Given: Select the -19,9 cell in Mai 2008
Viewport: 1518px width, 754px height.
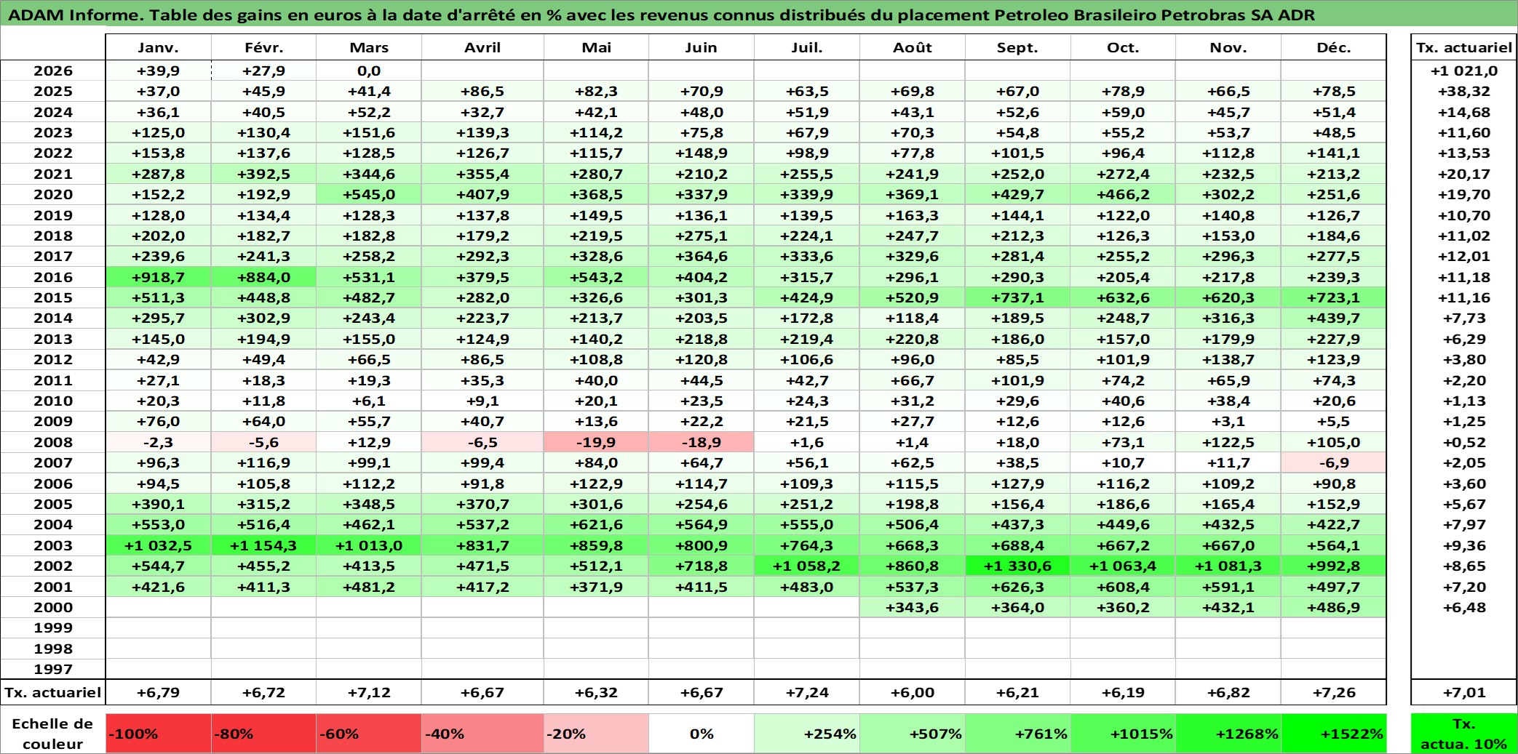Looking at the screenshot, I should pyautogui.click(x=596, y=442).
